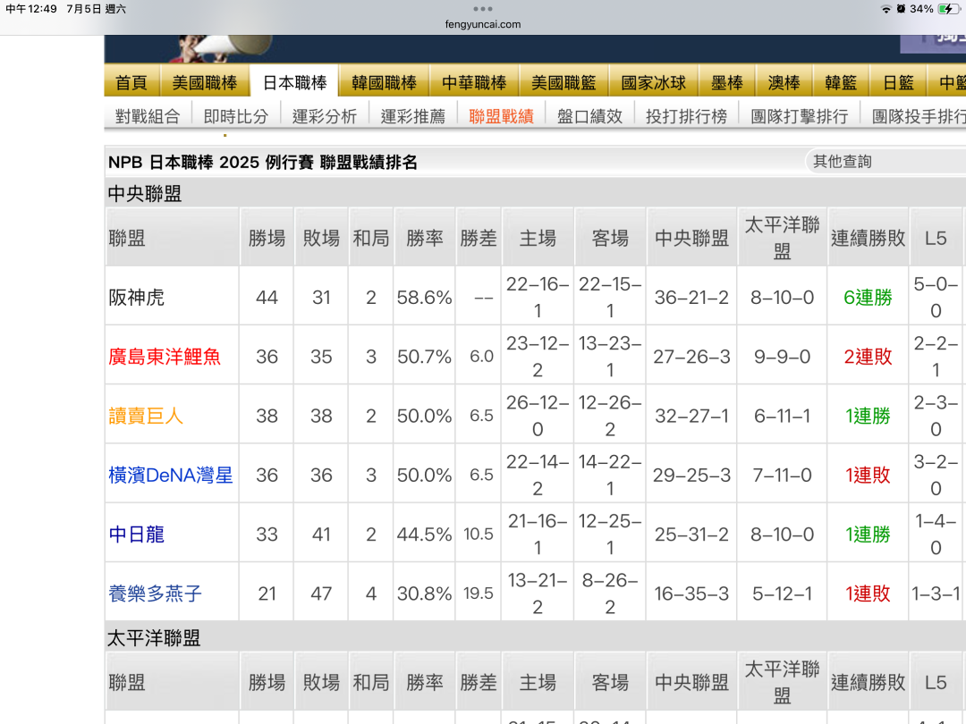This screenshot has height=724, width=966.
Task: Click the 16–35–3 record cell
Action: (x=691, y=594)
